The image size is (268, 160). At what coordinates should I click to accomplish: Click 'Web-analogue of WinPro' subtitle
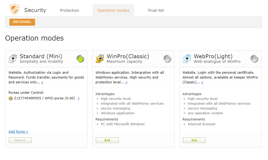[x=217, y=61]
